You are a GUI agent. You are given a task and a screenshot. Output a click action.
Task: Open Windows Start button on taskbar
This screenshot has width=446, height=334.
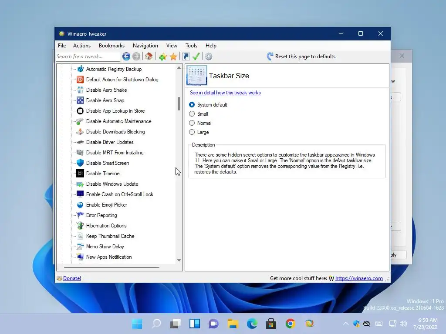(x=137, y=324)
